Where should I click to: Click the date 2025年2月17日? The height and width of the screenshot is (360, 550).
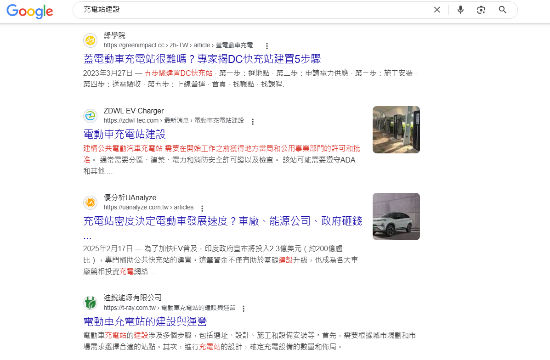pyautogui.click(x=108, y=248)
